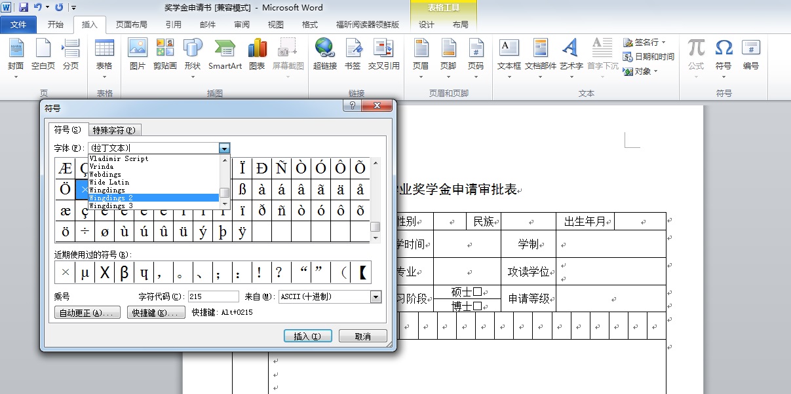Open the 特殊字符(P) tab in dialog
This screenshot has height=394, width=791.
[x=115, y=130]
